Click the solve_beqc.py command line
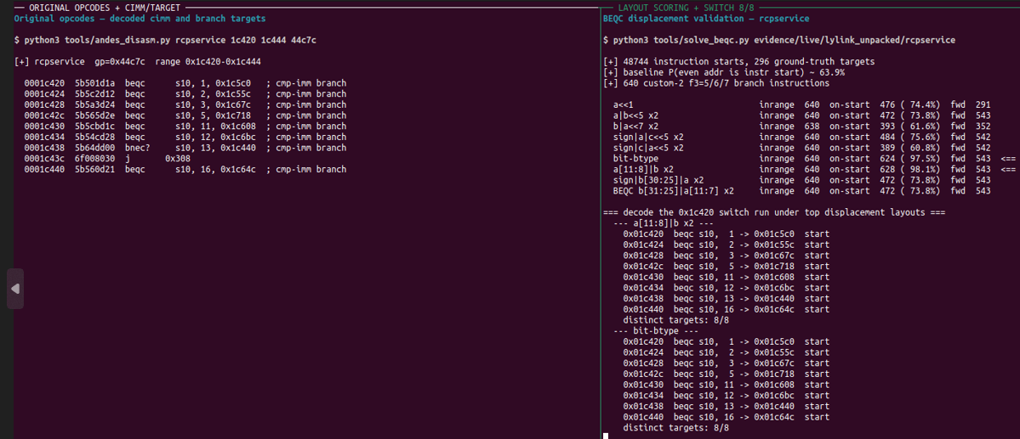Image resolution: width=1020 pixels, height=439 pixels. coord(779,40)
